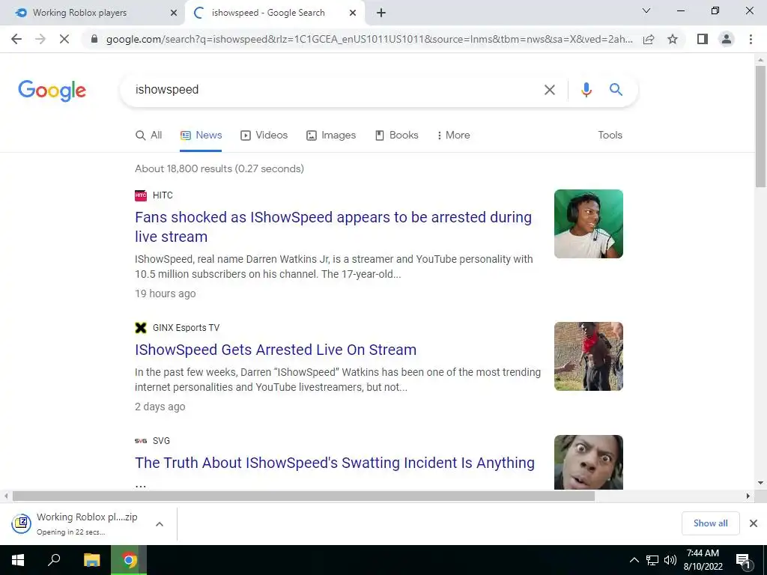The width and height of the screenshot is (767, 575).
Task: Open tab search chevron
Action: [646, 10]
